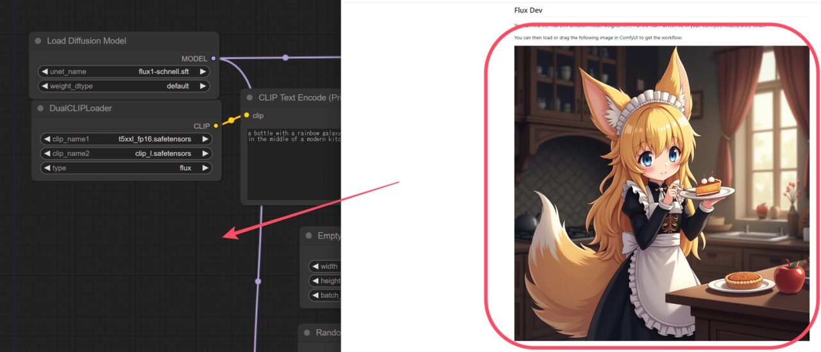Select next unet_name with right arrow
This screenshot has width=821, height=352.
203,71
